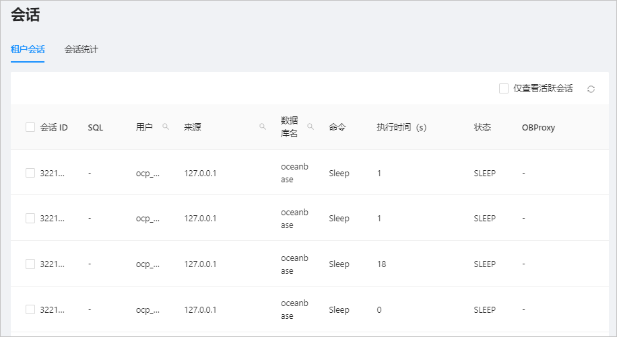Click the execution time value 18

point(382,264)
